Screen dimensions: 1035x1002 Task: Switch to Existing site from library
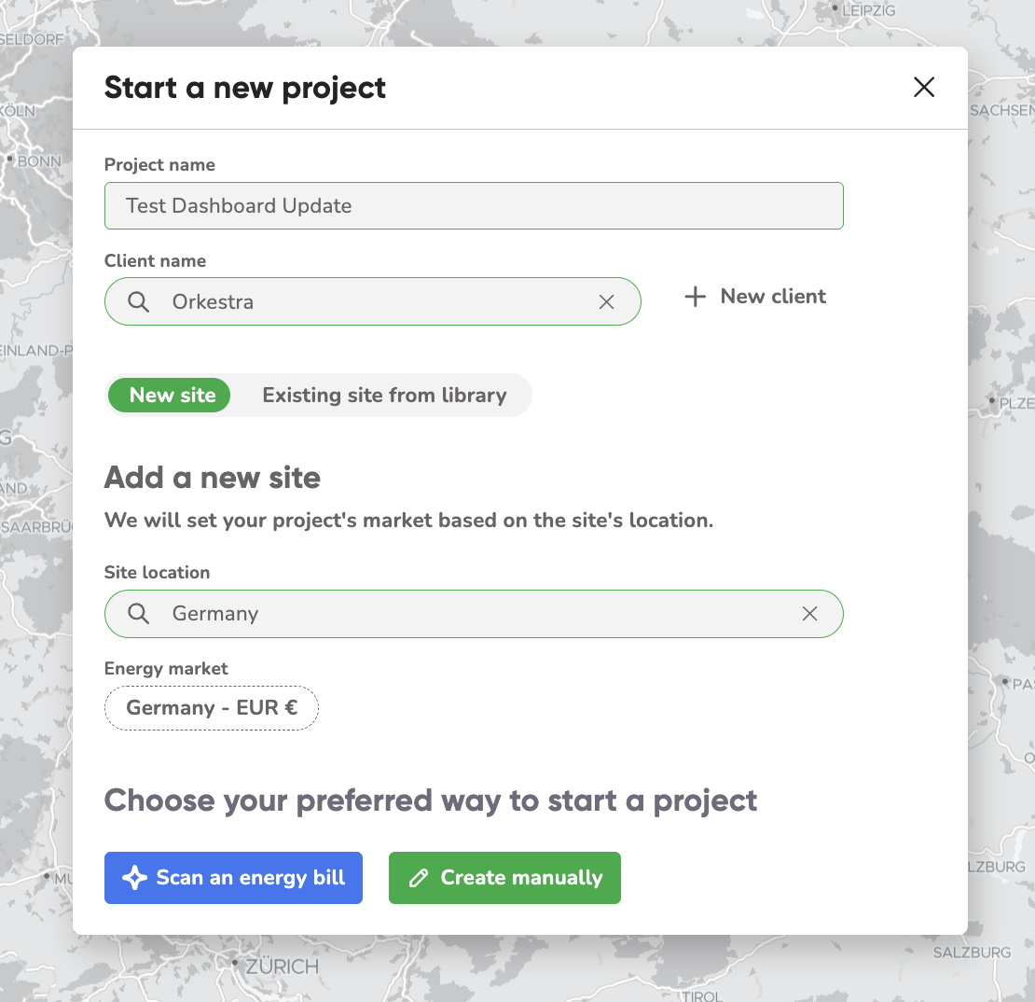click(x=385, y=395)
